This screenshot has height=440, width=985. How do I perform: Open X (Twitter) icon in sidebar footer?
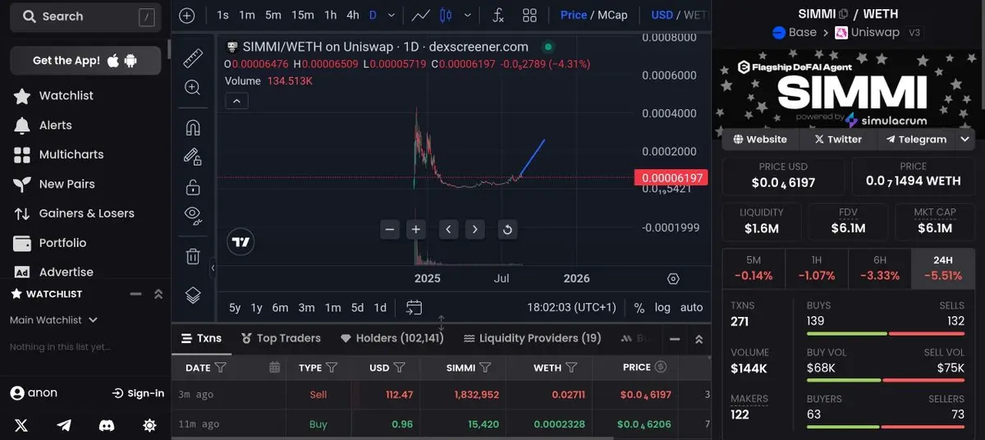(x=21, y=425)
